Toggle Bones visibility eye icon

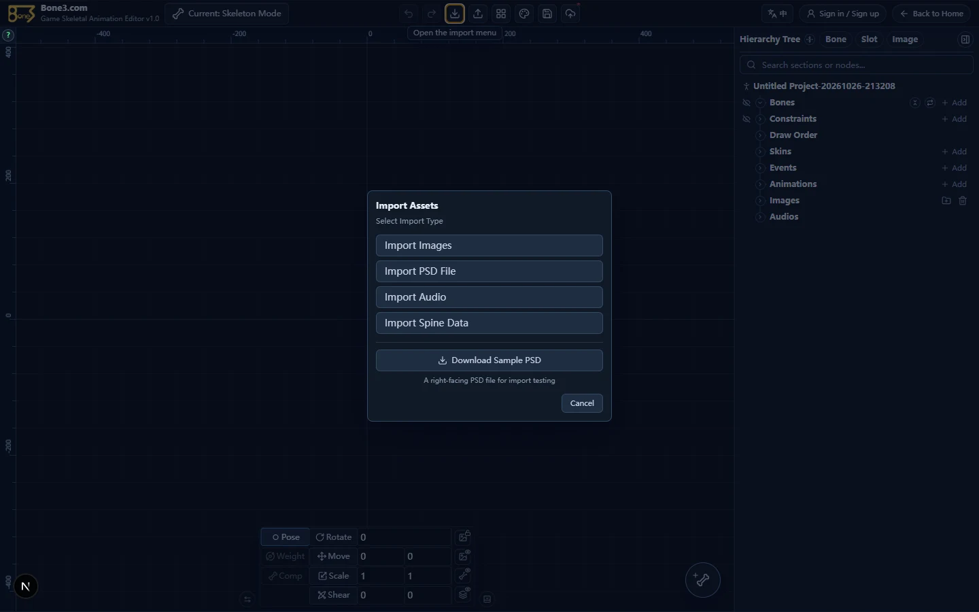click(x=746, y=103)
